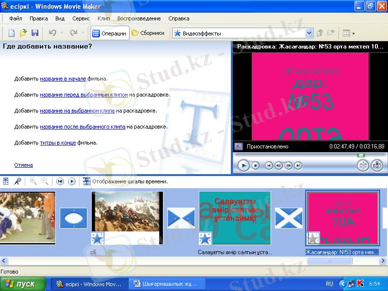The image size is (388, 291).
Task: Take a picture with the camera button
Action: pyautogui.click(x=377, y=165)
